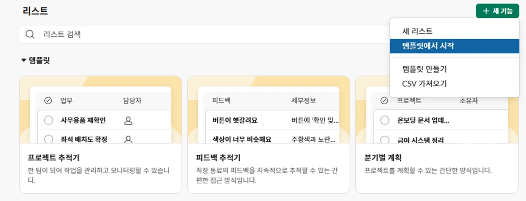Select 새 리스트 from the menu
The height and width of the screenshot is (201, 526).
click(x=417, y=31)
